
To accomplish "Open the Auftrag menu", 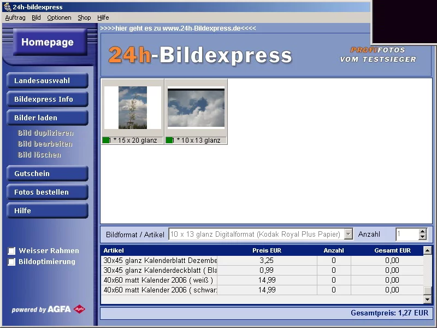I will coord(15,17).
